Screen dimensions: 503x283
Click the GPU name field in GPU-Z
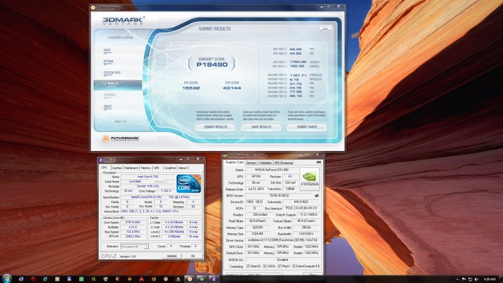click(272, 170)
